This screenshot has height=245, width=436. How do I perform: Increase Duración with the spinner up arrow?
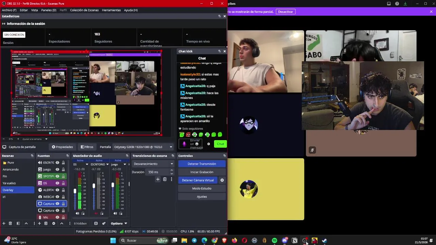click(x=171, y=170)
